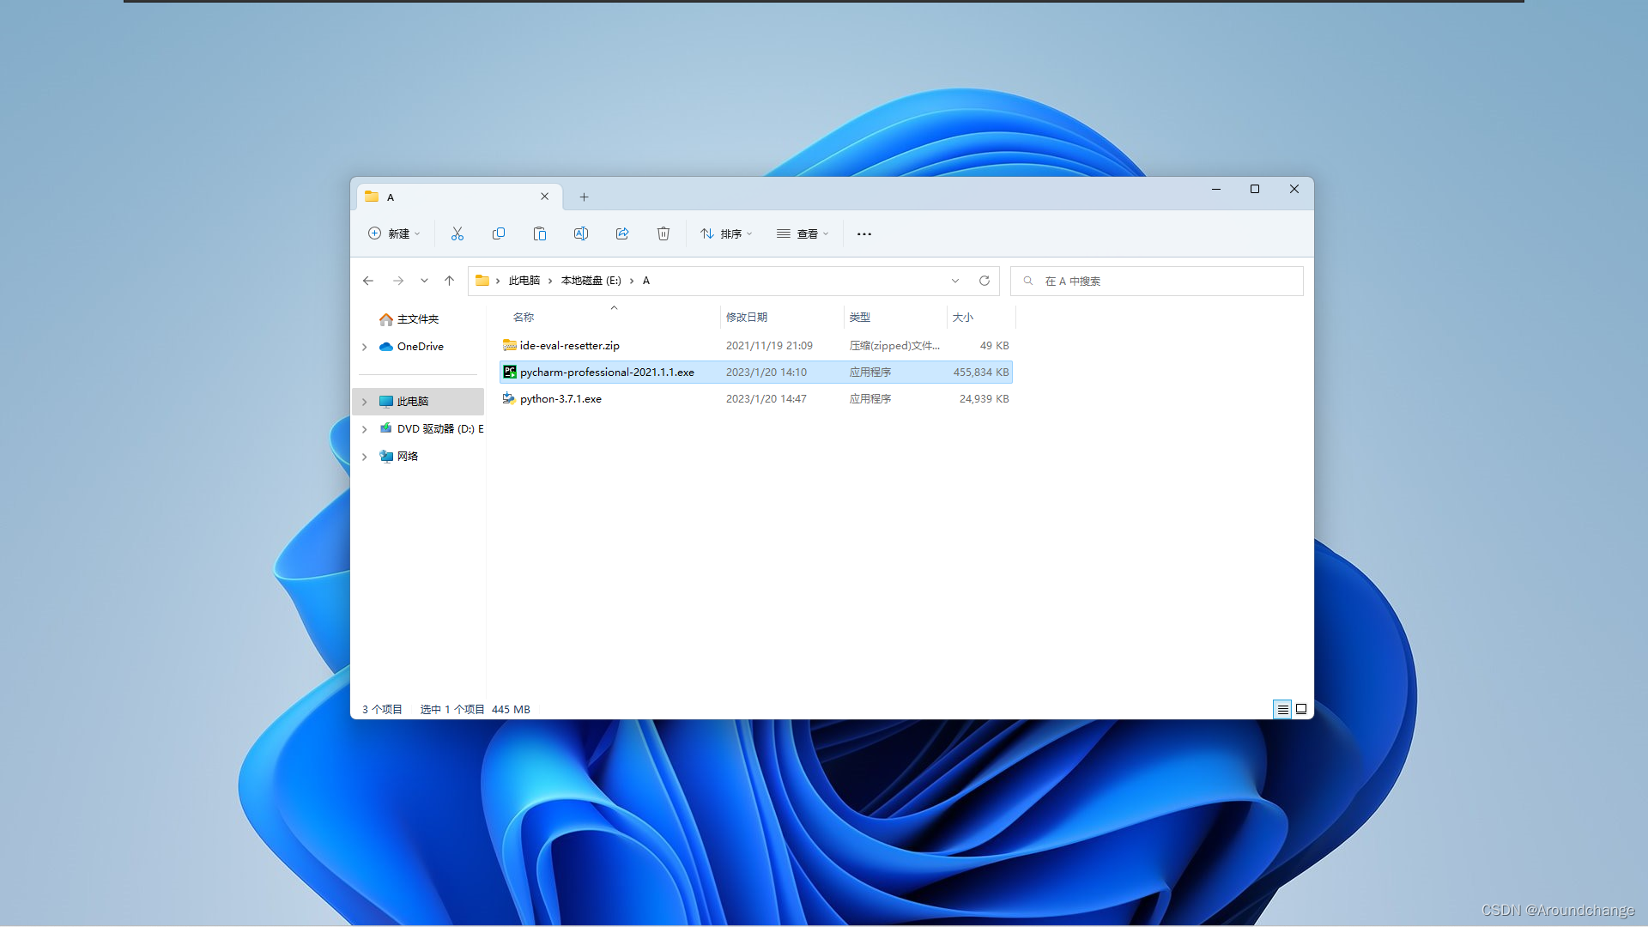Open the see more ellipsis button

click(x=864, y=233)
